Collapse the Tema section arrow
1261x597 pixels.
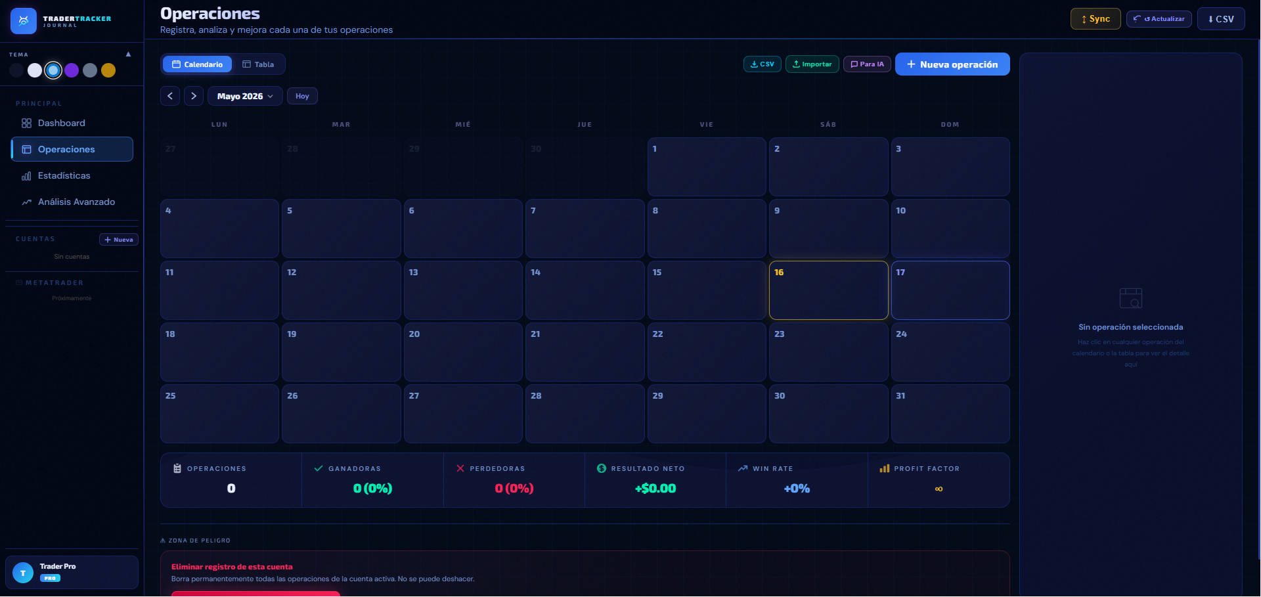(x=129, y=55)
